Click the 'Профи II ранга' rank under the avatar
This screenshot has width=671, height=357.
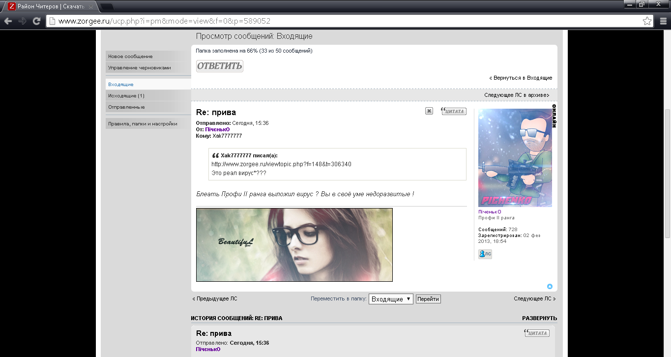496,218
